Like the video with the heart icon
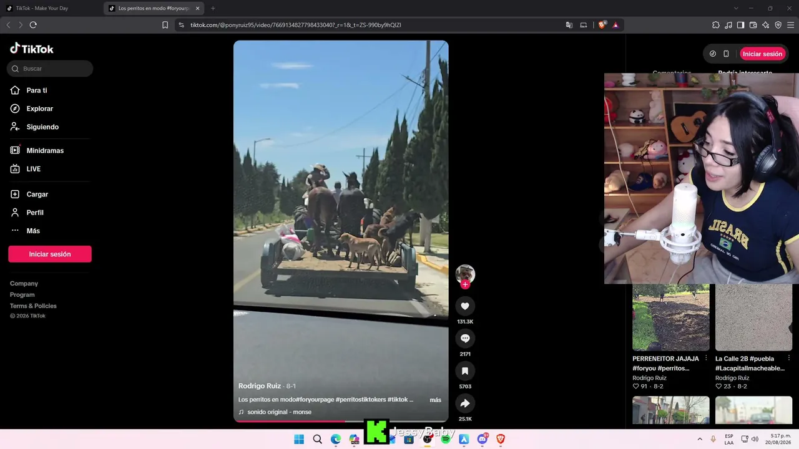Screen dimensions: 799x449 [465, 306]
